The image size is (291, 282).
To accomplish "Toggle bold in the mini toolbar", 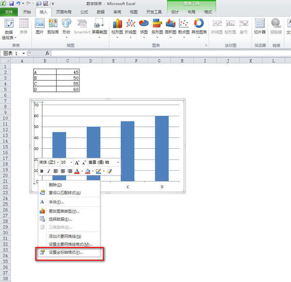I will click(x=42, y=171).
